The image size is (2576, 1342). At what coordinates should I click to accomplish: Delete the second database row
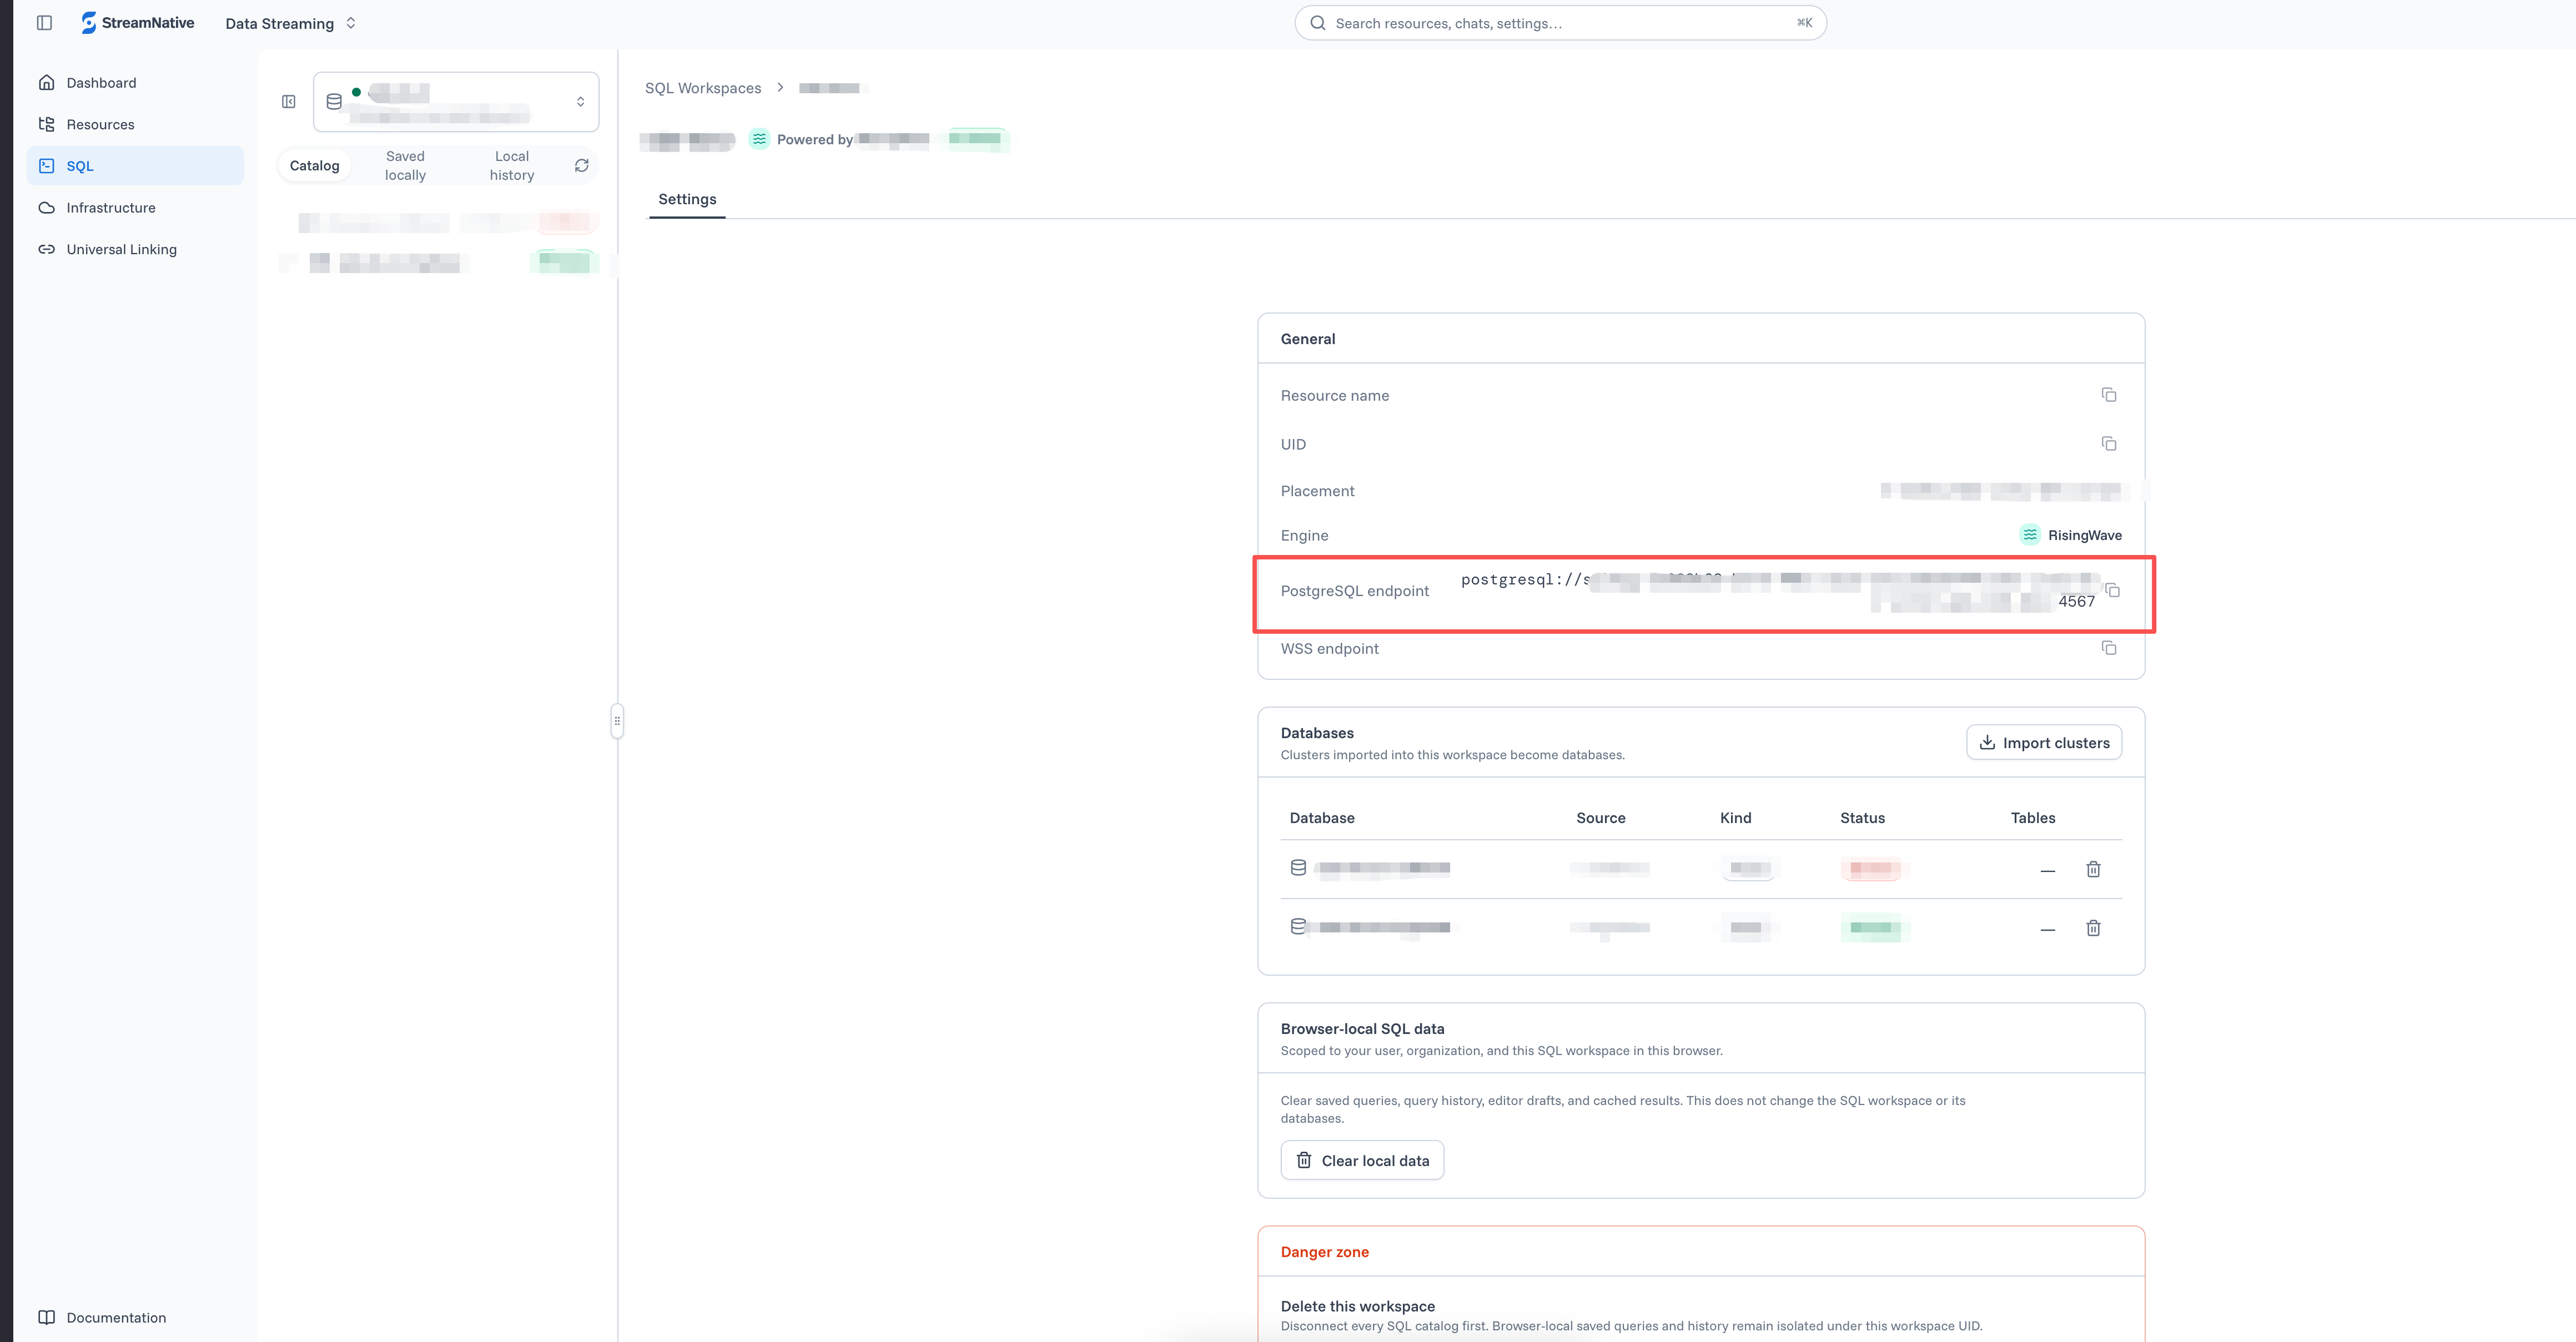pos(2093,928)
